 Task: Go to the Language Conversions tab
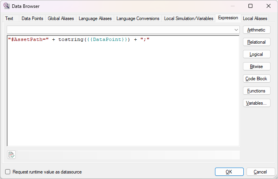[138, 18]
